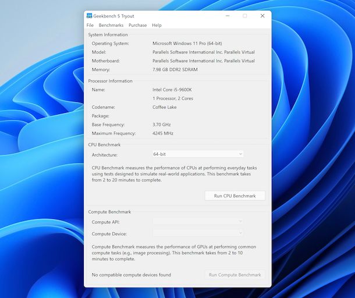Select the Intel Core i5-9600K text
Viewport: 355px width, 298px height.
coord(172,90)
